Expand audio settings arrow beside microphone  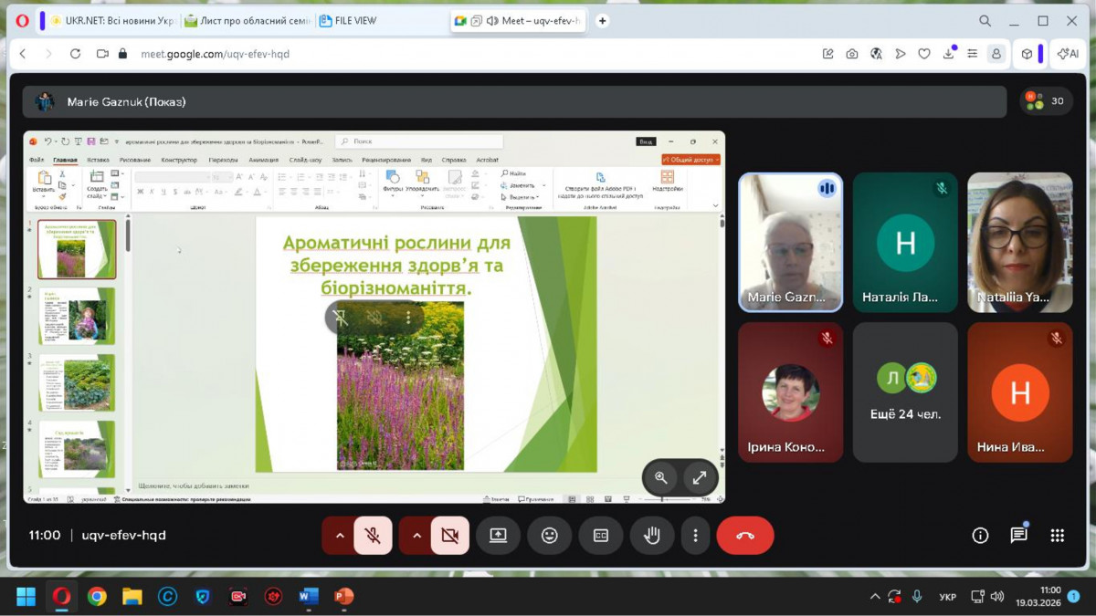coord(340,536)
